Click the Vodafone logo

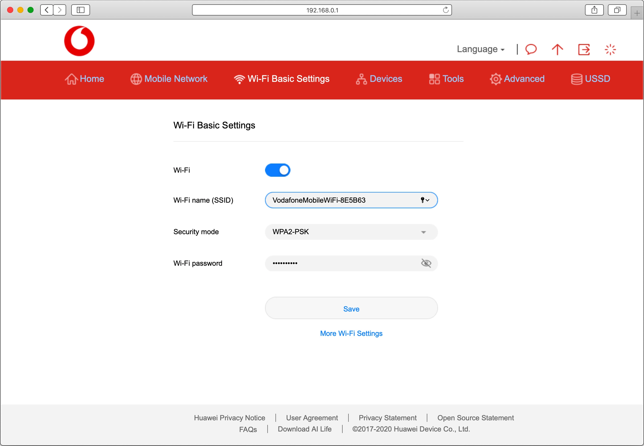pos(79,41)
